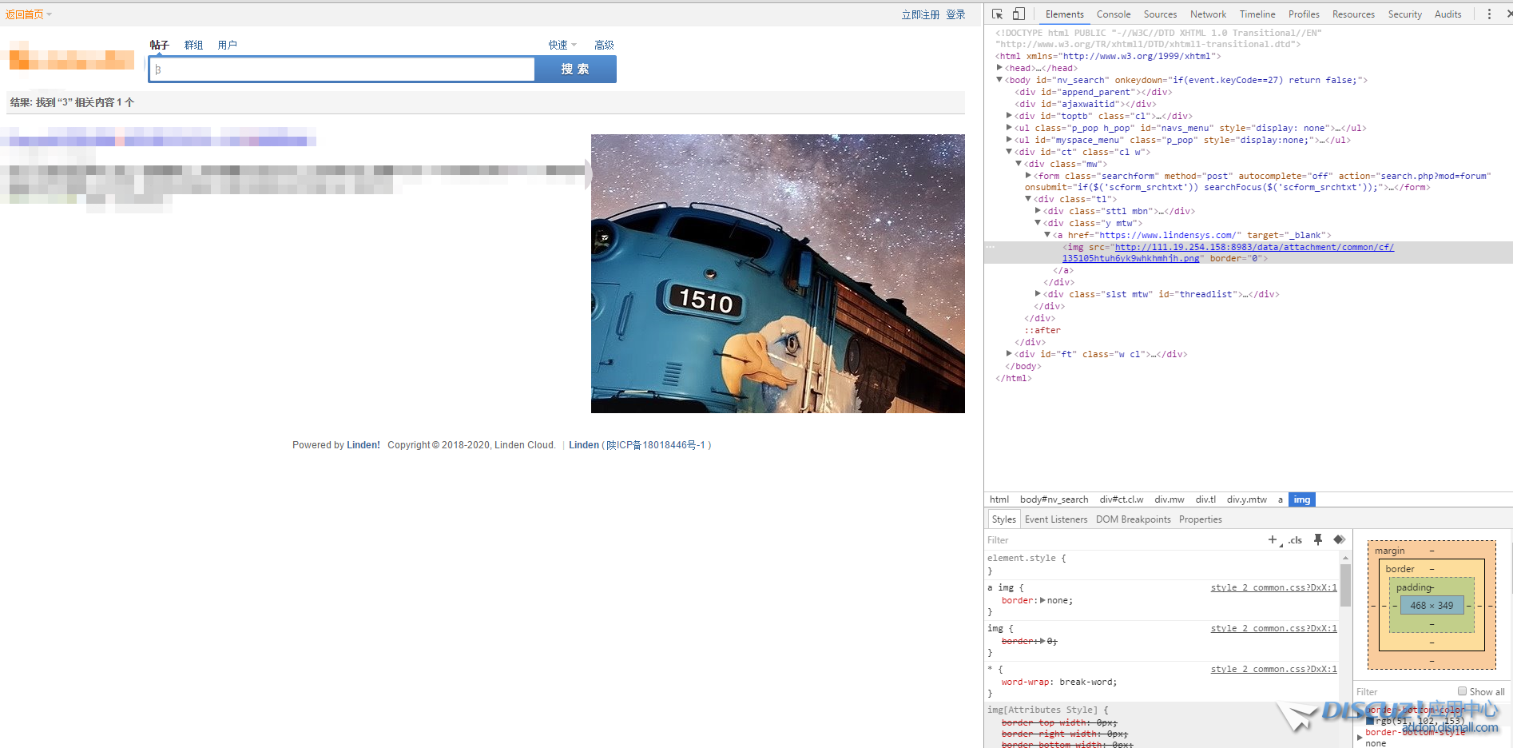The image size is (1513, 748).
Task: Expand the ul myspace_menu node
Action: 1009,140
